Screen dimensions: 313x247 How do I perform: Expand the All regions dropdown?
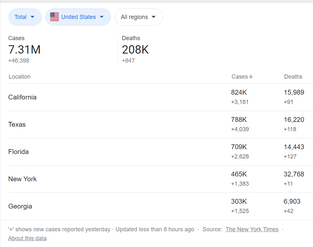tap(139, 17)
